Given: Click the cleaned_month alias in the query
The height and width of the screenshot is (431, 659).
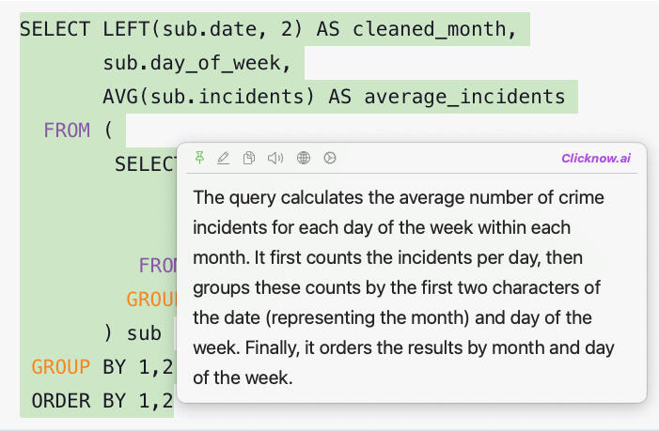Looking at the screenshot, I should pos(434,29).
